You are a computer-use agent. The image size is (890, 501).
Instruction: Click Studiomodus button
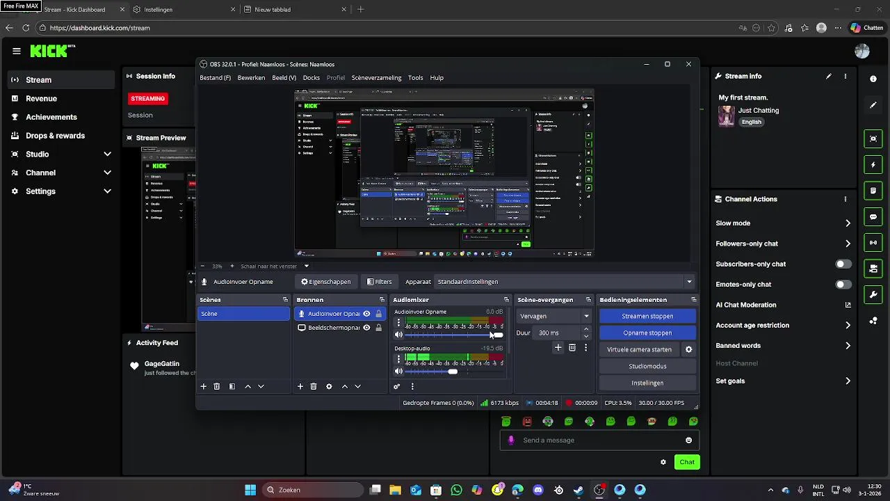pos(647,366)
